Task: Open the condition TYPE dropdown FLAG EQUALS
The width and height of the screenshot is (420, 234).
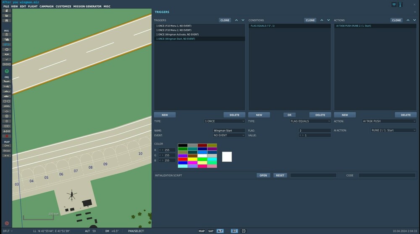Action: click(x=310, y=121)
